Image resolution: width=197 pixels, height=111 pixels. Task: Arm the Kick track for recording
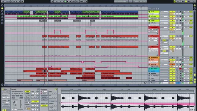(180, 60)
